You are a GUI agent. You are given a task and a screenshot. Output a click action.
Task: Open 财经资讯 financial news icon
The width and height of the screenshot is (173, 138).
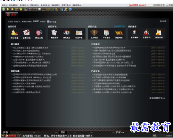[x=54, y=34]
